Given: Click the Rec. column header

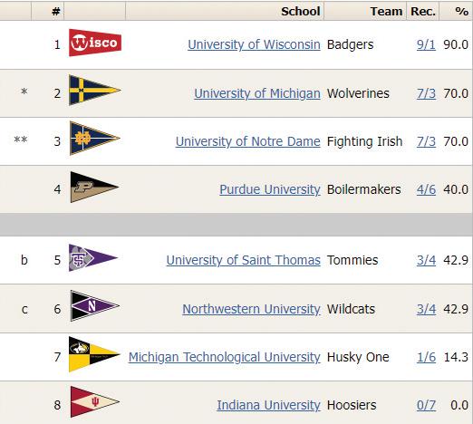Looking at the screenshot, I should coord(423,12).
